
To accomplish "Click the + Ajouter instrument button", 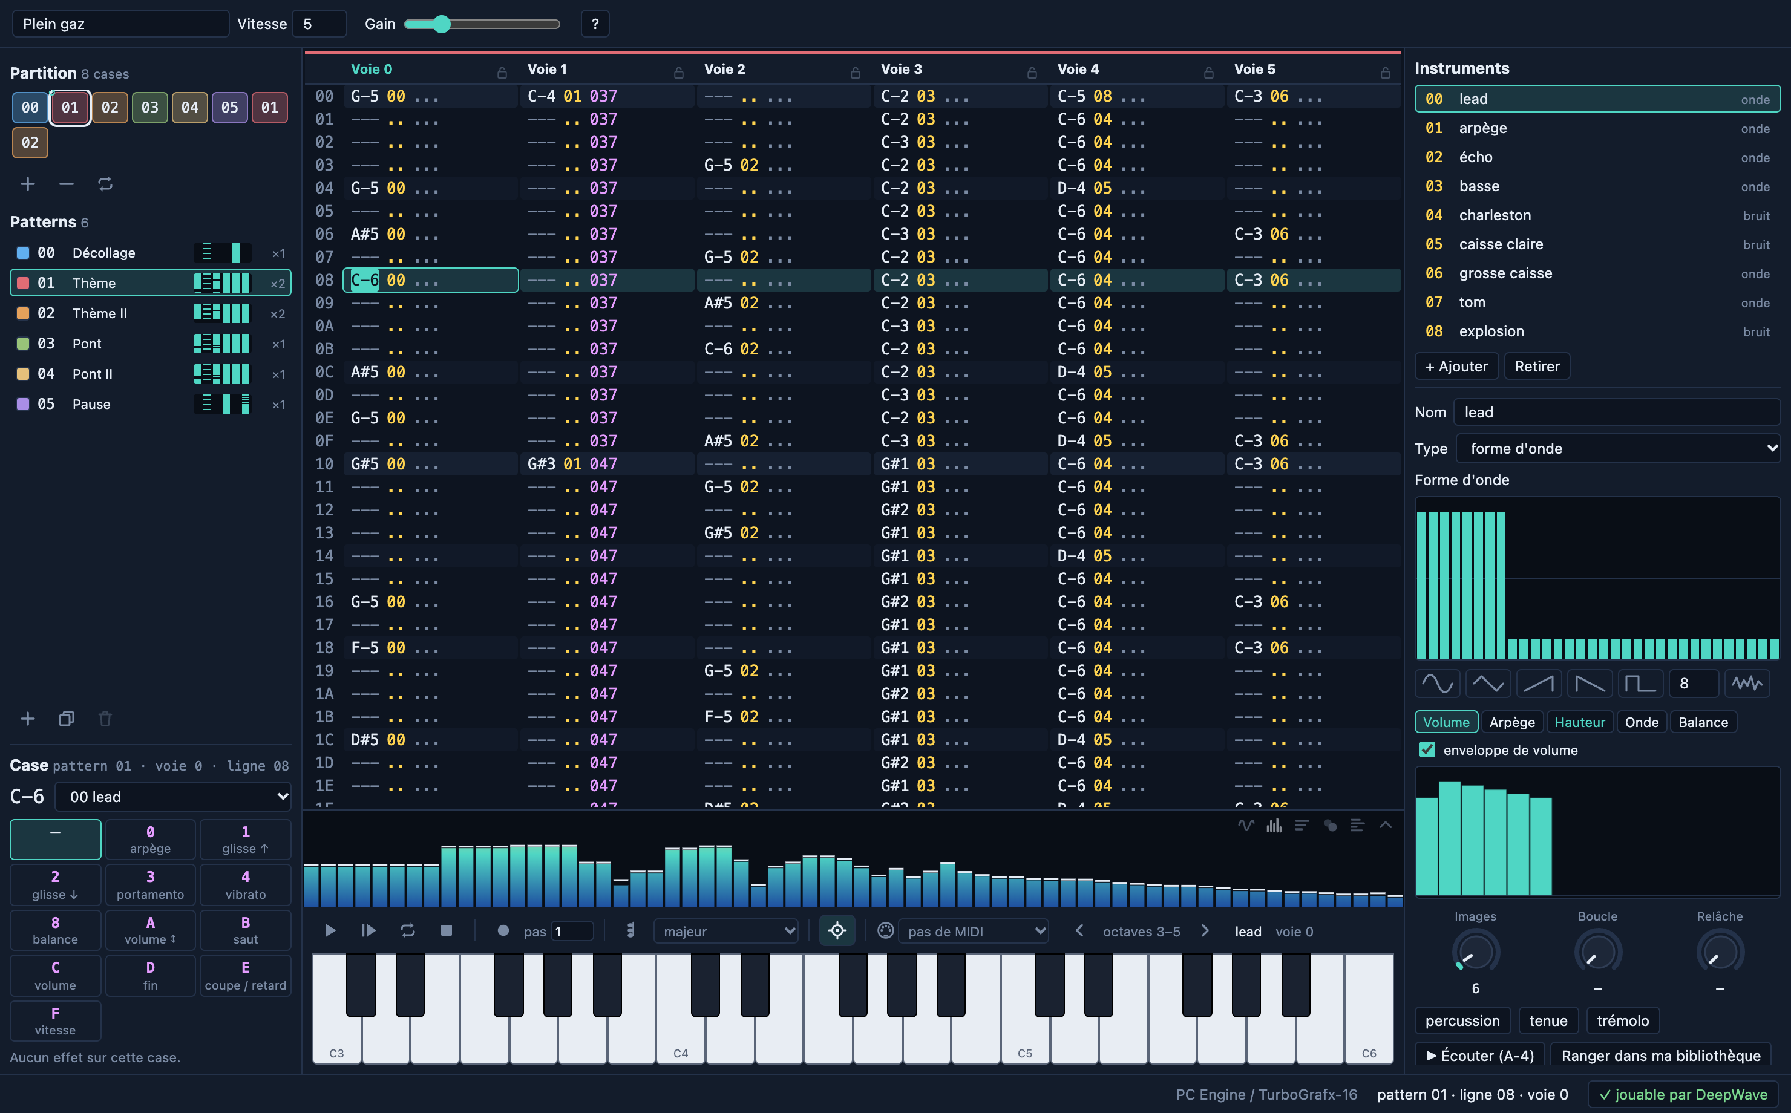I will [x=1456, y=366].
